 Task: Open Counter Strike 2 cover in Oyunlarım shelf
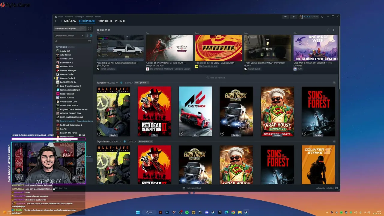point(318,165)
